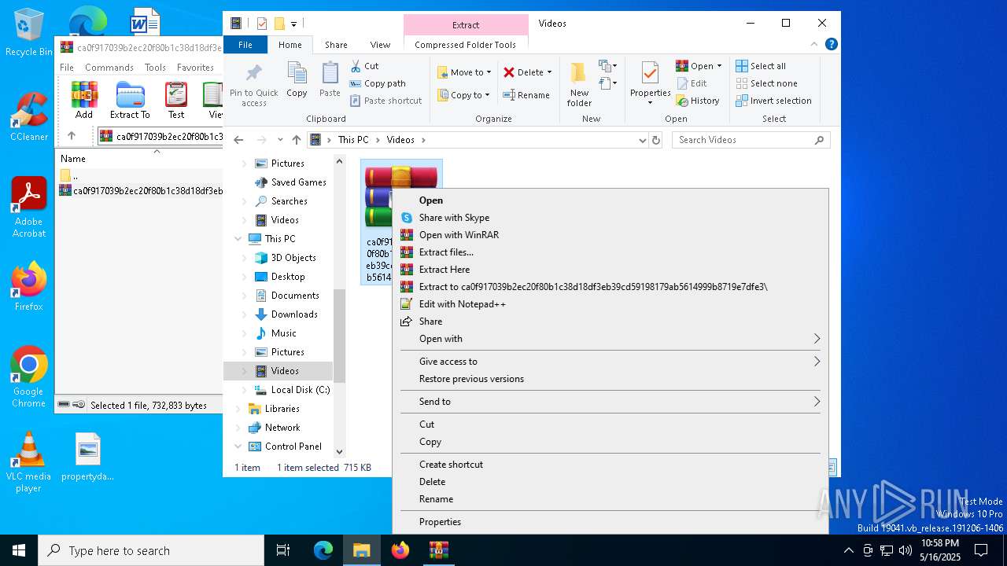1007x566 pixels.
Task: Click Cut scissors in ribbon
Action: pos(364,66)
